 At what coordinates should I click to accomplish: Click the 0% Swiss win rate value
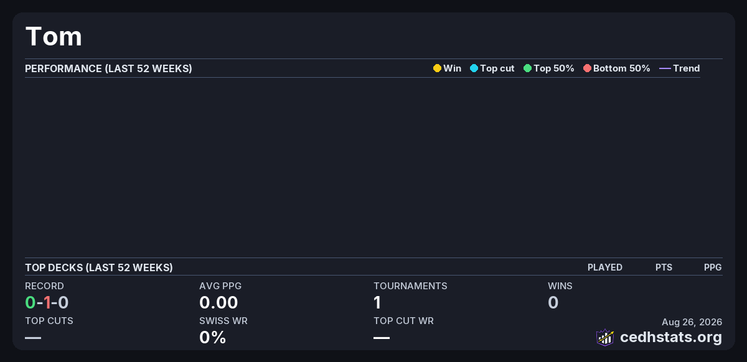pos(213,338)
